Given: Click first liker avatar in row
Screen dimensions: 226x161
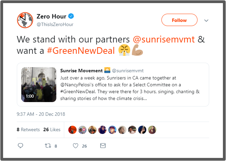Looking at the screenshot, I should tap(72, 130).
